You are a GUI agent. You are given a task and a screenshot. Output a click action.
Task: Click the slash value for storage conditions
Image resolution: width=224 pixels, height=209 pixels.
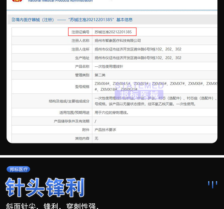[96, 121]
